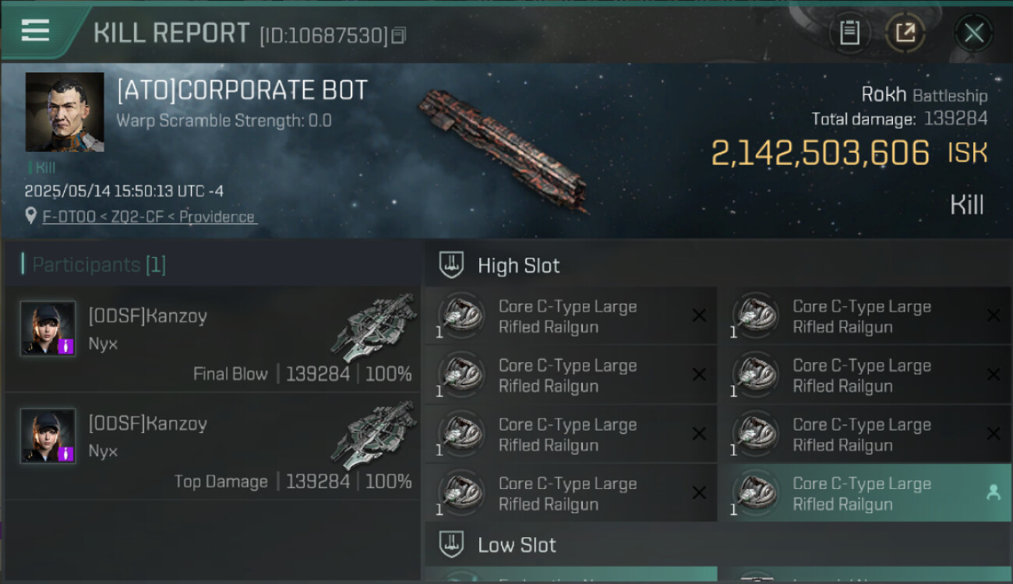
Task: Open the hamburger menu
Action: 35,31
